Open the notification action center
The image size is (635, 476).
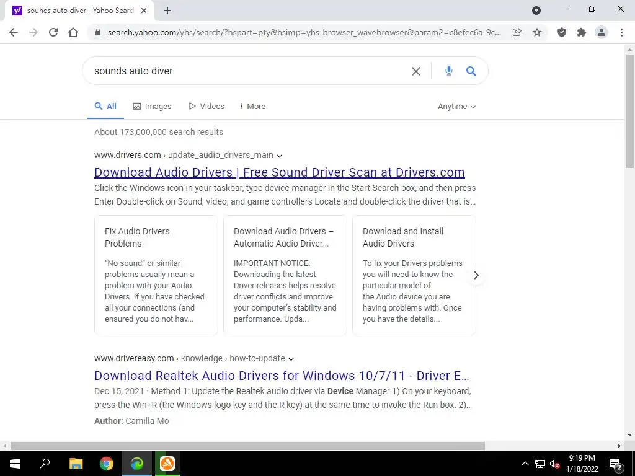(x=615, y=464)
